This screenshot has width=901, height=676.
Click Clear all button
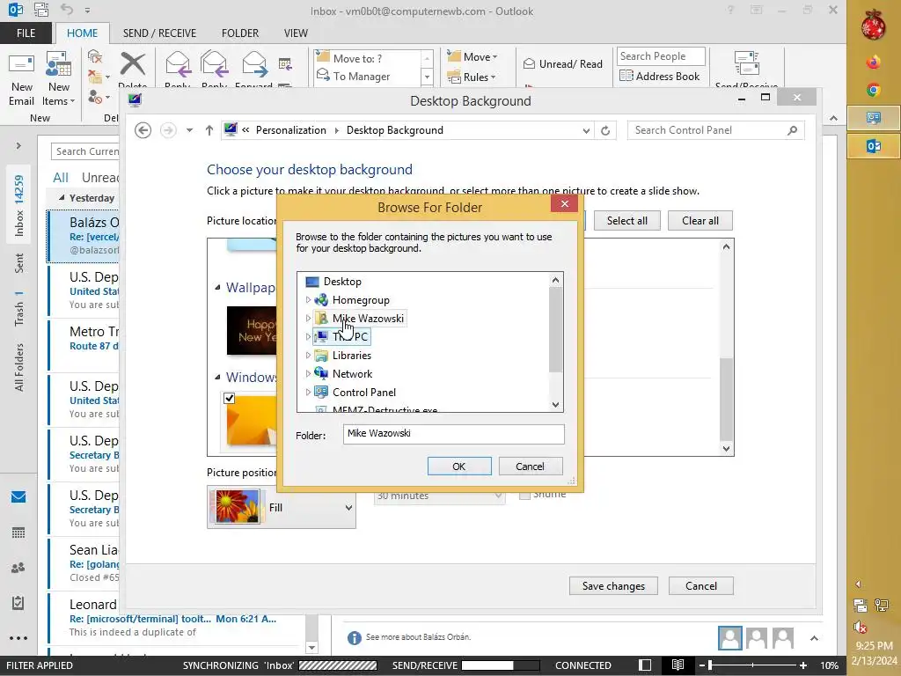(700, 221)
